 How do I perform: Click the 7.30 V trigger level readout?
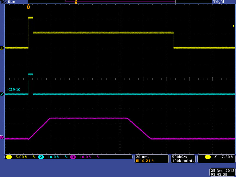(x=227, y=157)
